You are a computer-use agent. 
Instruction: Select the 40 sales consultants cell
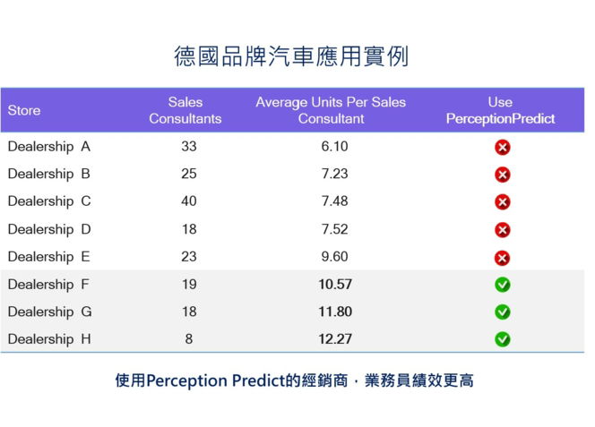click(x=188, y=201)
